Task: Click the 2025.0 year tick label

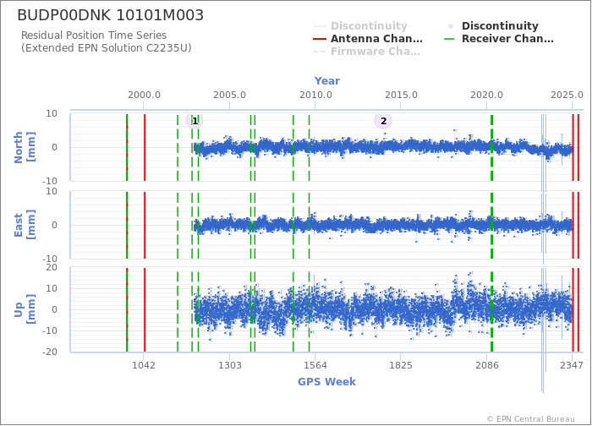Action: [x=567, y=95]
